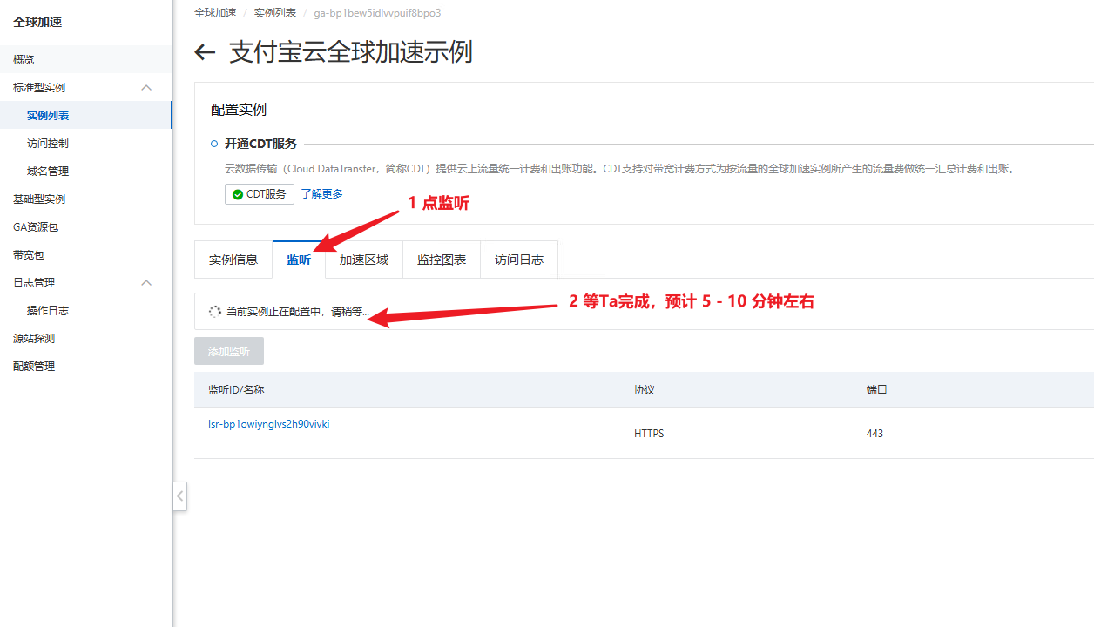This screenshot has width=1094, height=627.
Task: Open the 了解更多 link
Action: click(322, 194)
